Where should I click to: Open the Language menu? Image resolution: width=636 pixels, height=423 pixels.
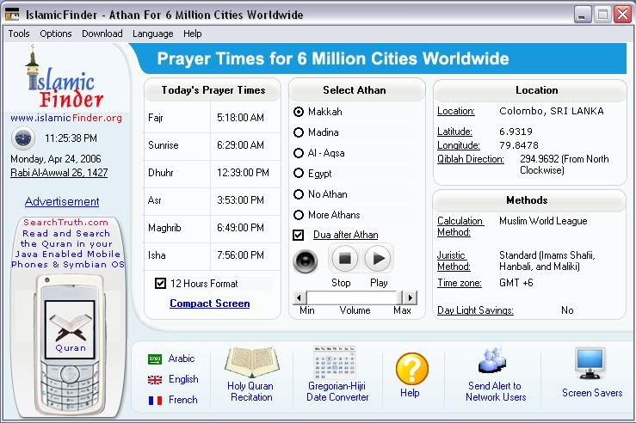tap(152, 34)
